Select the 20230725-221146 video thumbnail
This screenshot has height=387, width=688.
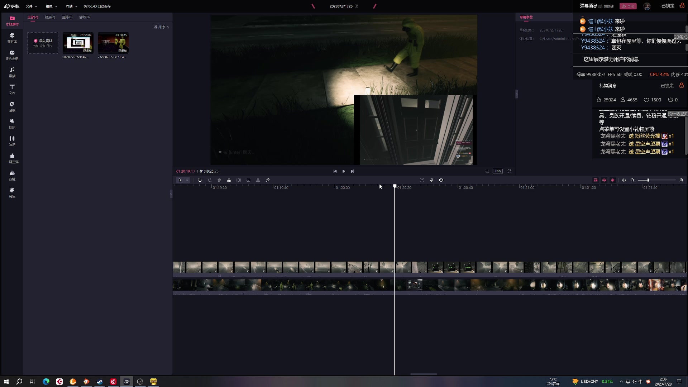click(78, 43)
